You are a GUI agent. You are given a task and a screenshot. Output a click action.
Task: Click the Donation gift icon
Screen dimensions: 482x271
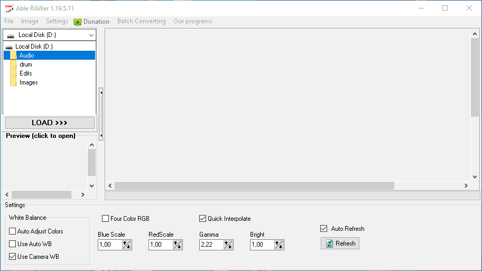pyautogui.click(x=78, y=22)
